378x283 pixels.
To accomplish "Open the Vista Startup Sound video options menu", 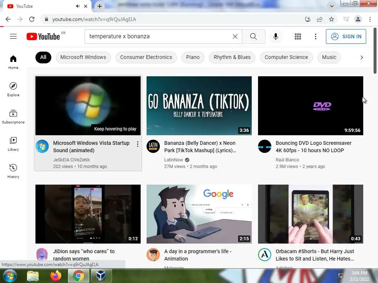I will tap(137, 144).
